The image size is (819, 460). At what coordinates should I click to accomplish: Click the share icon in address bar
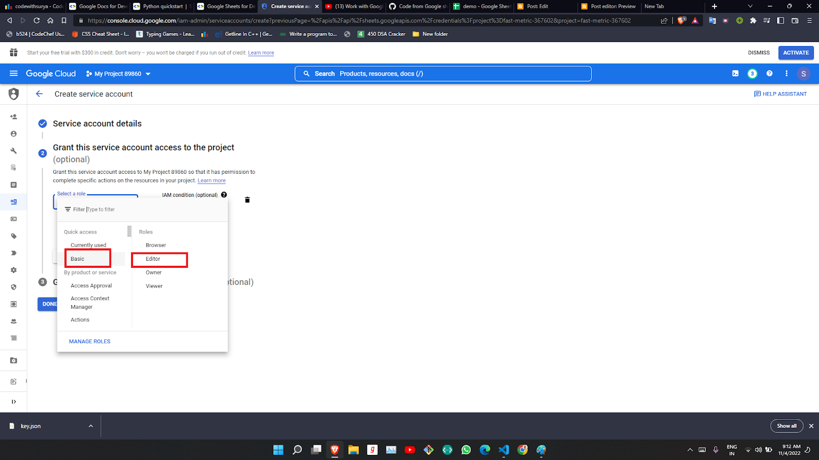coord(664,20)
